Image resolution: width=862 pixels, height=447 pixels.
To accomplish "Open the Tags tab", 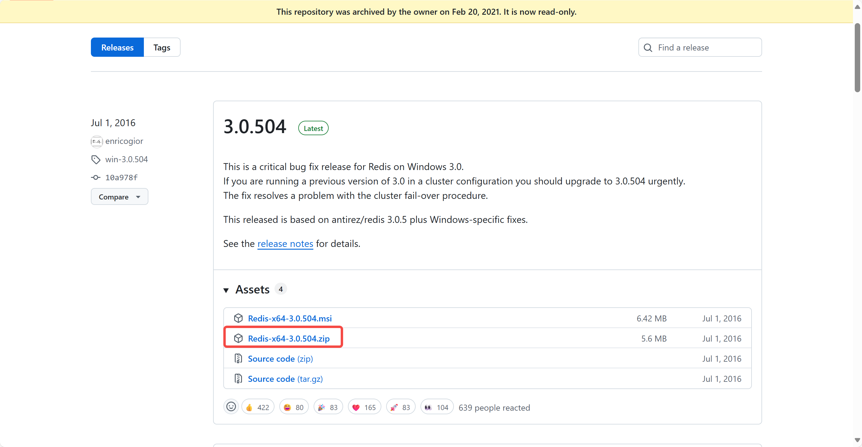I will point(162,47).
